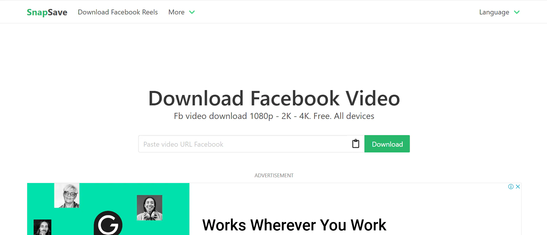Click the ad photo of woman holding headphones

150,208
